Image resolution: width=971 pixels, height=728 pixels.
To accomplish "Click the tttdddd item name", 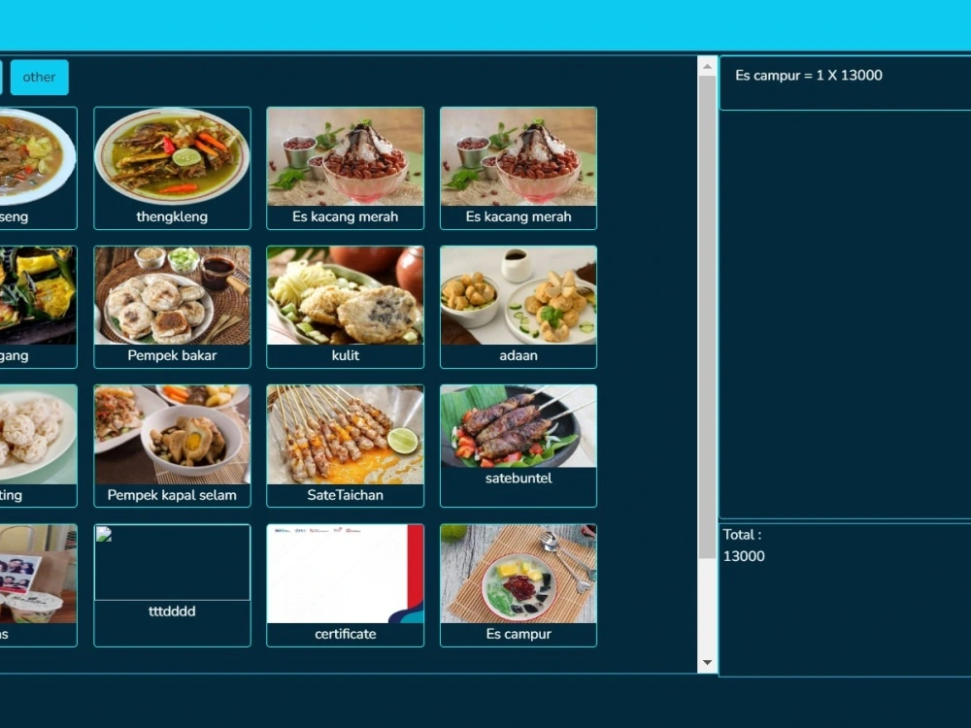I will [x=172, y=611].
